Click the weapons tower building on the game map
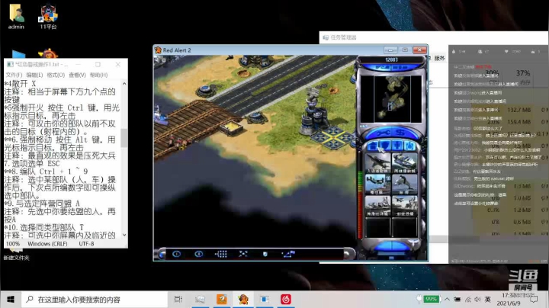549x308 pixels. 314,111
